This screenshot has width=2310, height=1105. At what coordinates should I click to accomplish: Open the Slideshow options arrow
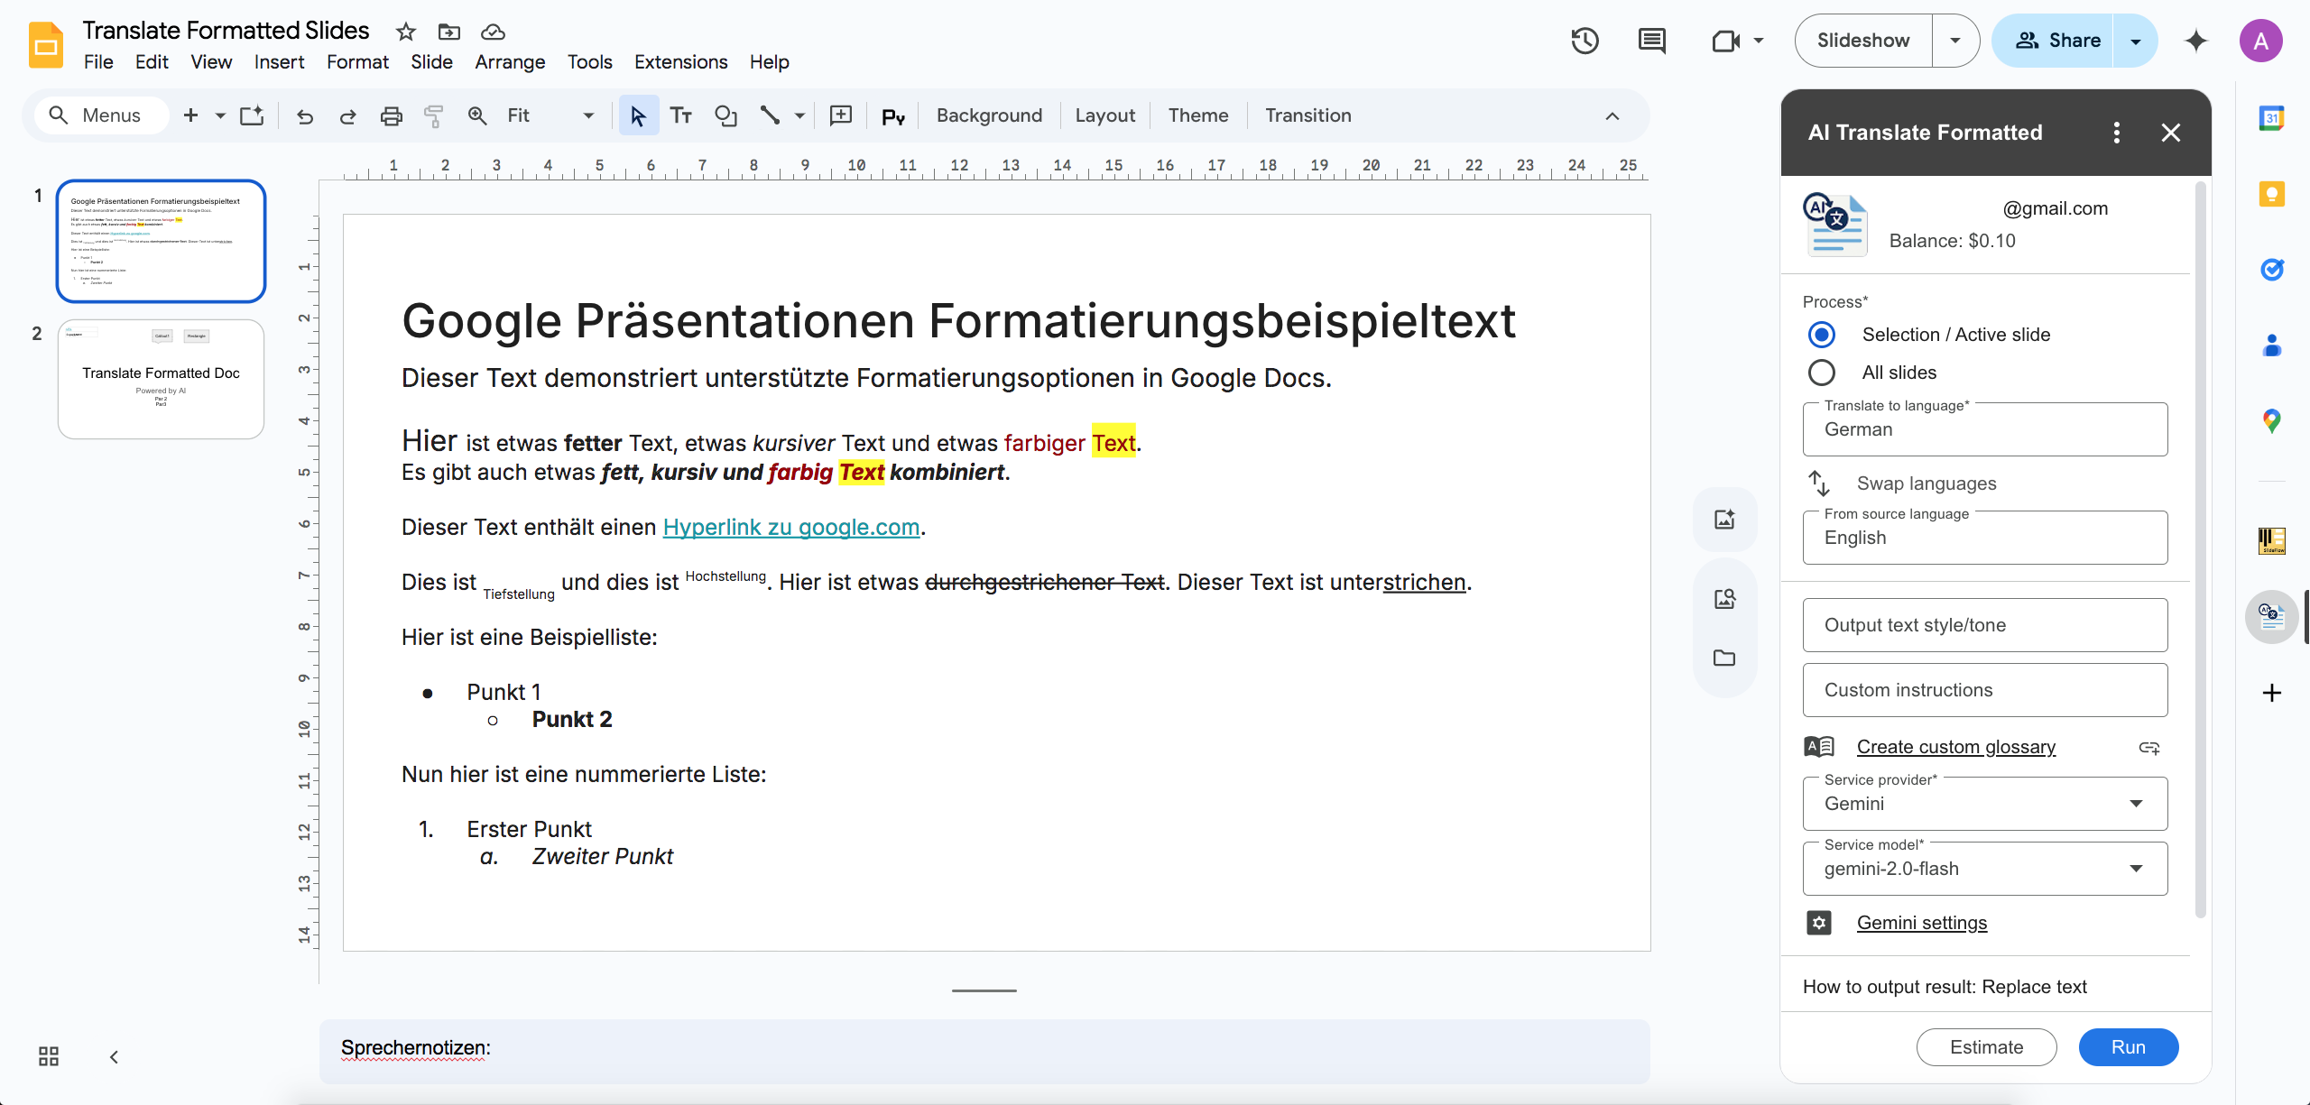(1955, 41)
